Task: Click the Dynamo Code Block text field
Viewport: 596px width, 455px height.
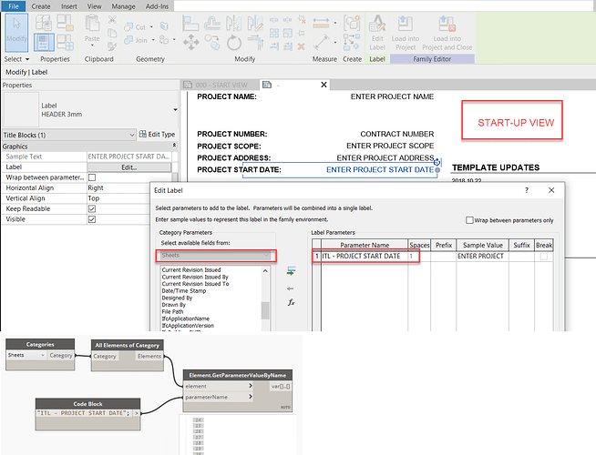Action: click(x=84, y=413)
